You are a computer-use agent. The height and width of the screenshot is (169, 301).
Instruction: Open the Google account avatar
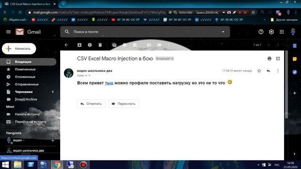click(293, 32)
